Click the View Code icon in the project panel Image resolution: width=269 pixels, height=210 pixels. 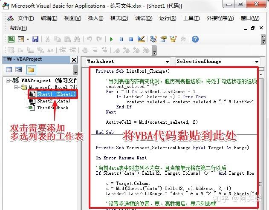click(x=9, y=70)
